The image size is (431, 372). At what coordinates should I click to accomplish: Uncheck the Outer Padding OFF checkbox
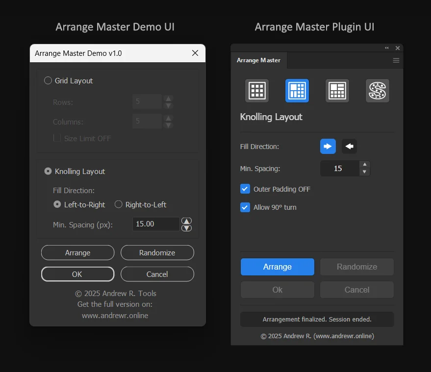(x=245, y=189)
